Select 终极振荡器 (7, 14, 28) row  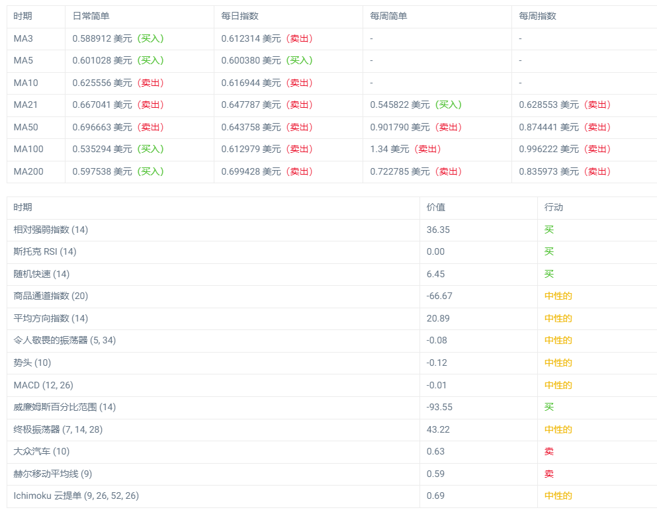(332, 429)
